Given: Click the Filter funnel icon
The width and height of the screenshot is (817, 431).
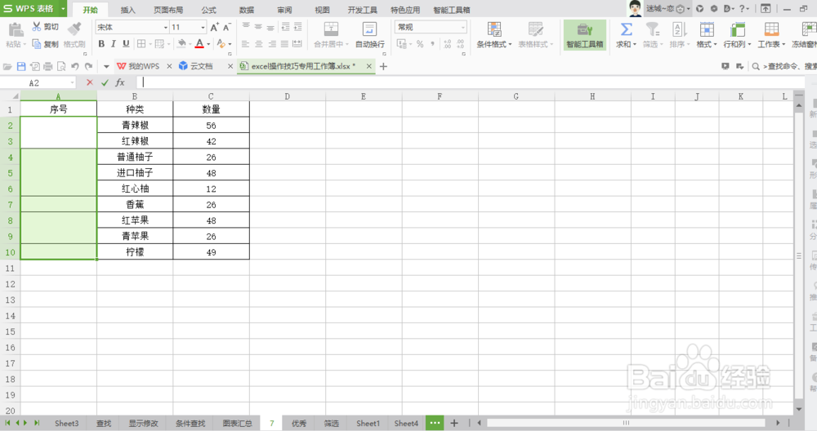Looking at the screenshot, I should click(x=652, y=29).
